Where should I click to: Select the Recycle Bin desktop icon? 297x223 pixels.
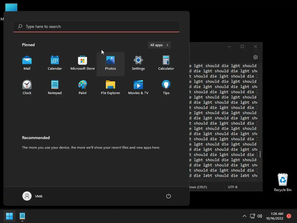click(282, 183)
